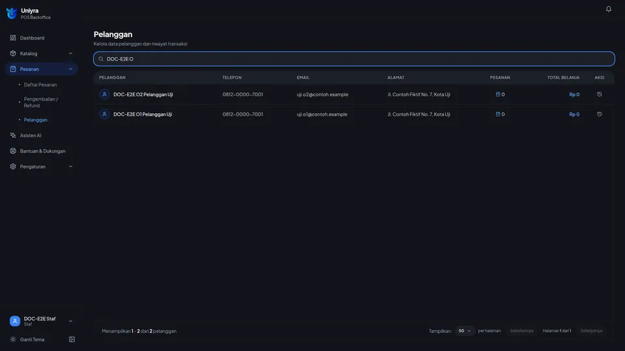Viewport: 625px width, 351px height.
Task: Click order count icon in O2 row
Action: pyautogui.click(x=498, y=94)
